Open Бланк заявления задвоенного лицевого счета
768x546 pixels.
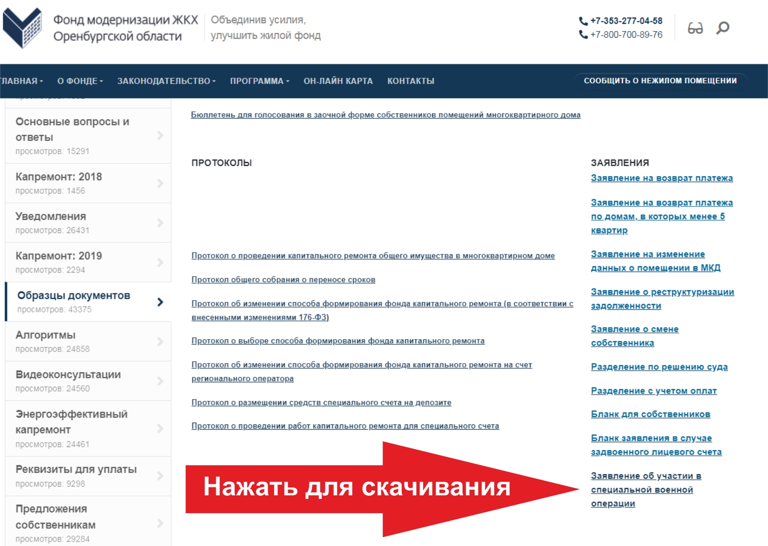tap(656, 445)
